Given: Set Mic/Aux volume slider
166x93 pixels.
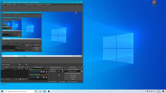Looking at the screenshot, I should (x=36, y=72).
